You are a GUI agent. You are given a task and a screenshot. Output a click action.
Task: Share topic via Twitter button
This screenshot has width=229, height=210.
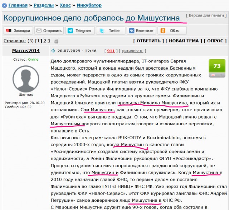(111, 31)
